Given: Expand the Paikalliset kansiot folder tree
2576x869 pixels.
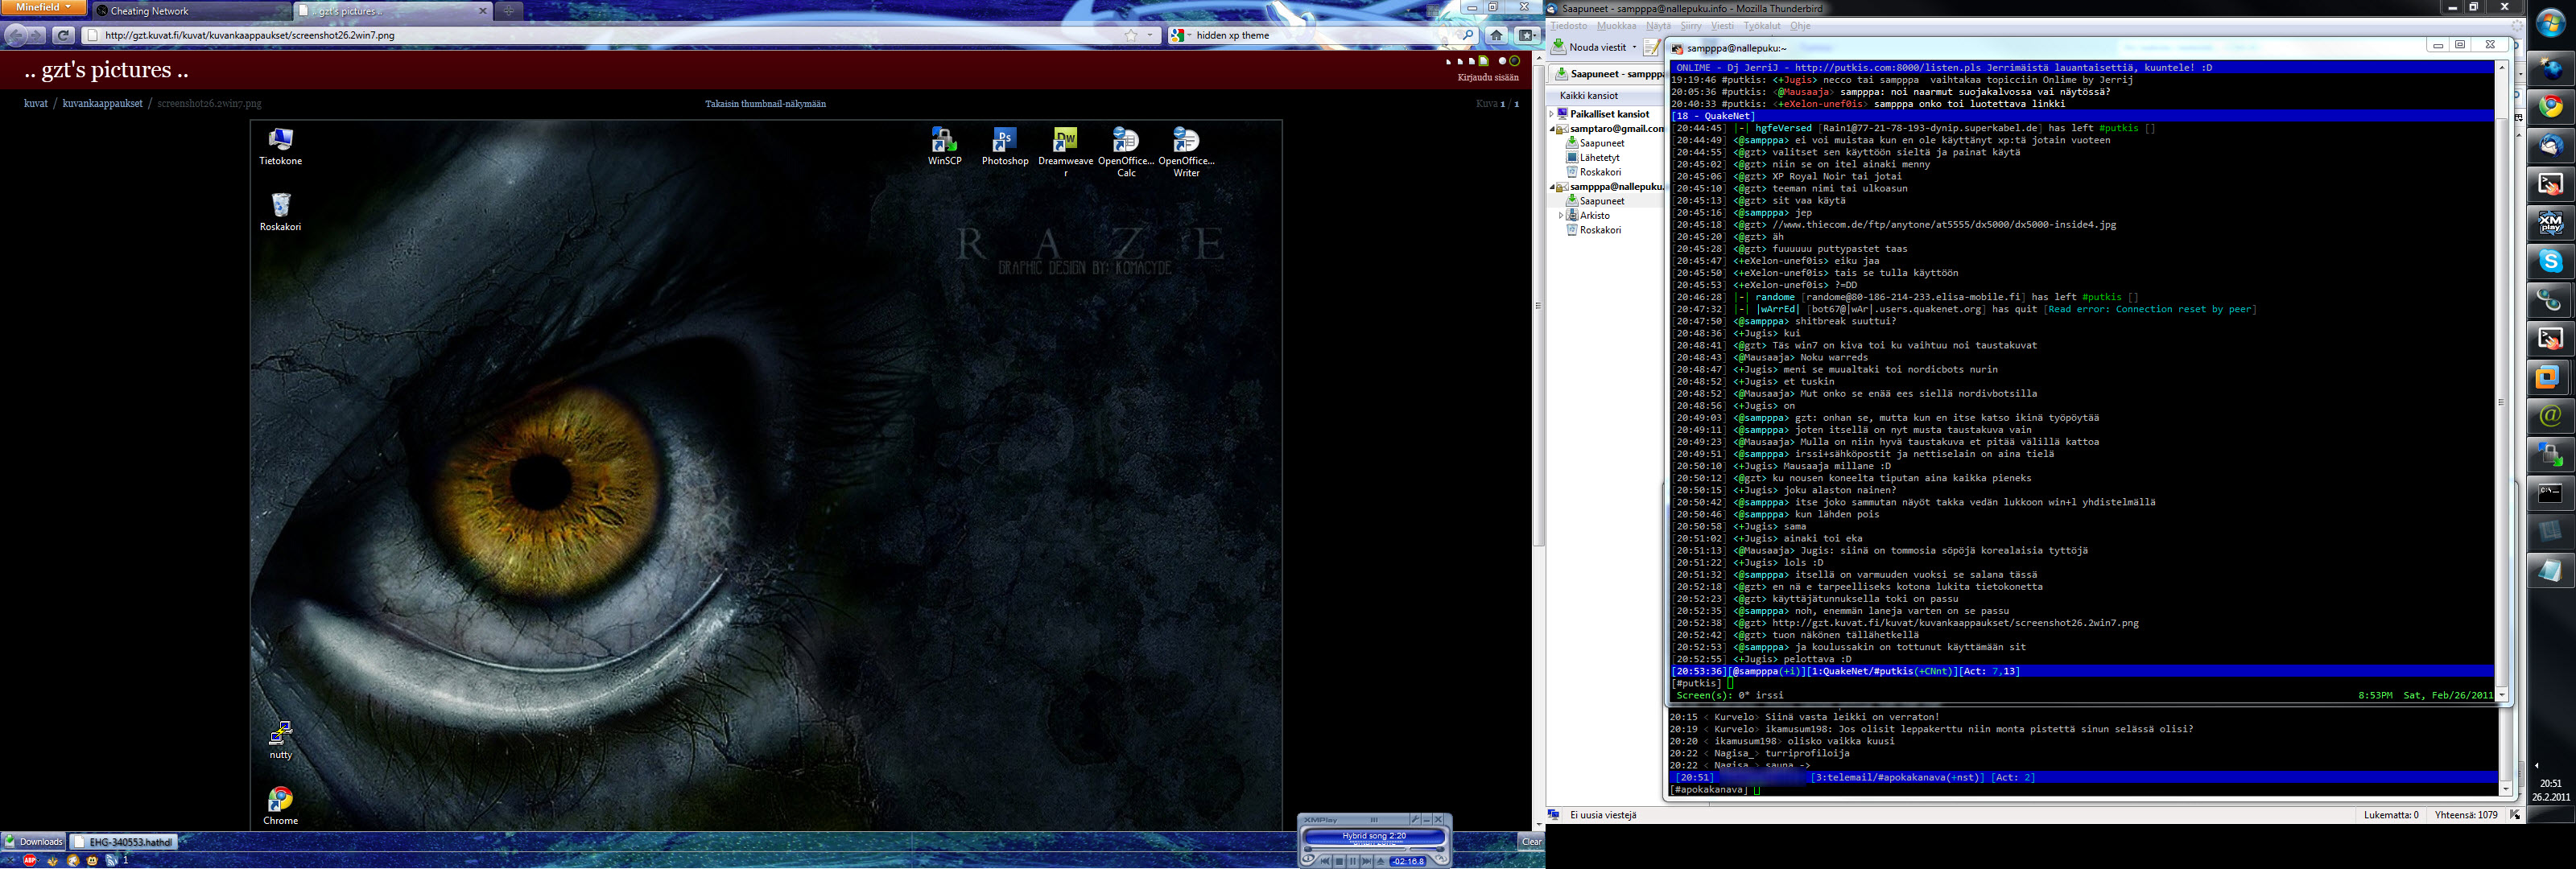Looking at the screenshot, I should click(x=1552, y=114).
